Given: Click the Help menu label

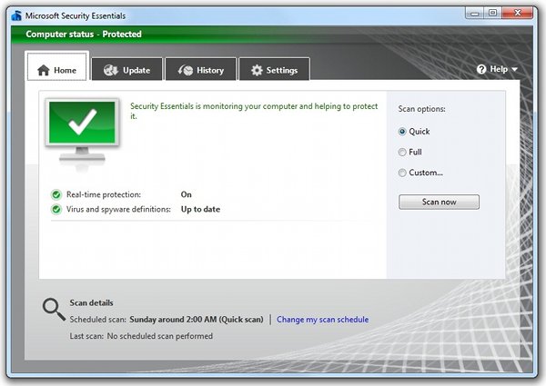Looking at the screenshot, I should [499, 69].
